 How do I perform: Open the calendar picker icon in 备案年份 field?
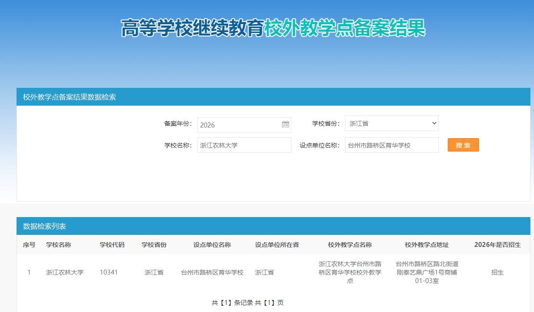point(286,124)
